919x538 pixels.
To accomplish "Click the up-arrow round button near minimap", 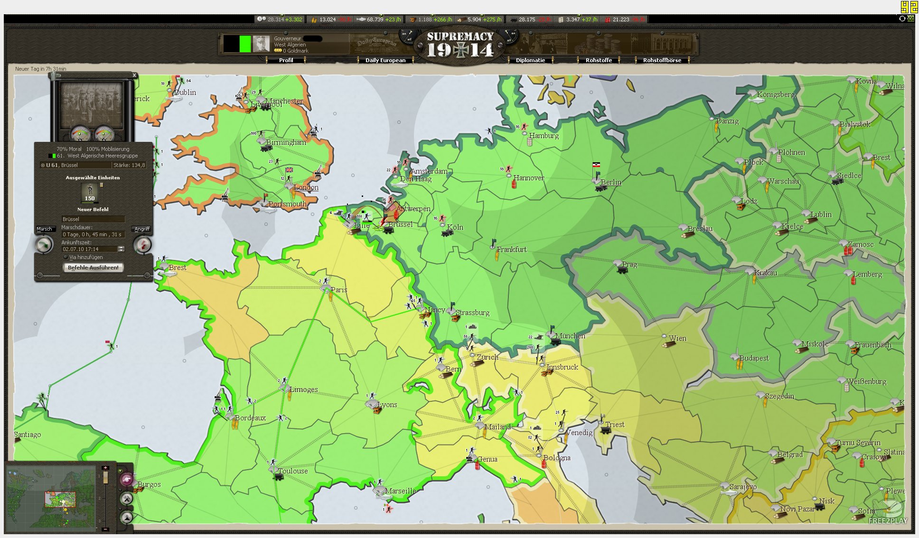I will 126,518.
